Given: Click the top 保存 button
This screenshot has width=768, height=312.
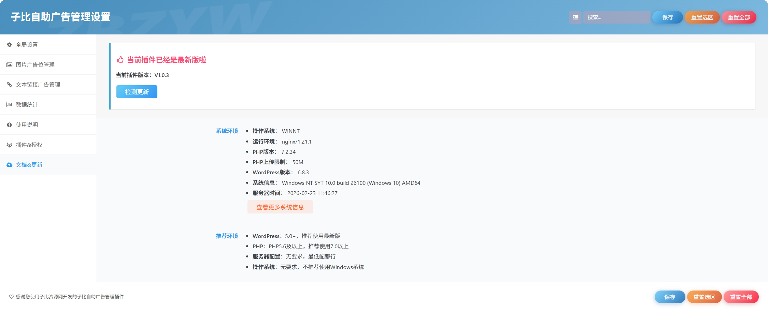Looking at the screenshot, I should click(x=667, y=17).
